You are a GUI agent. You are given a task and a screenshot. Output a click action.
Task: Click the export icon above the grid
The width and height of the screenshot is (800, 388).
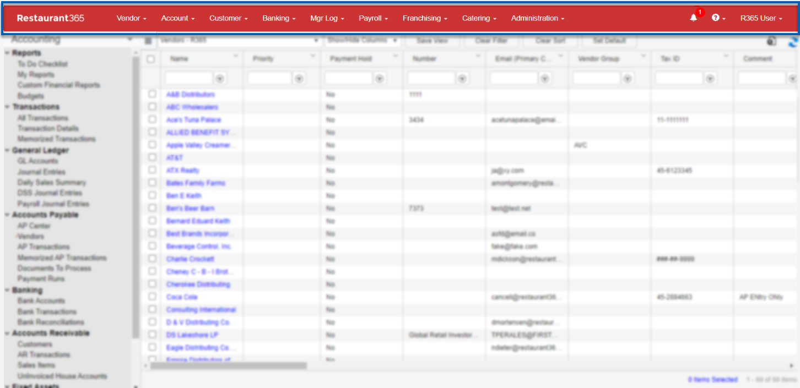pyautogui.click(x=772, y=41)
